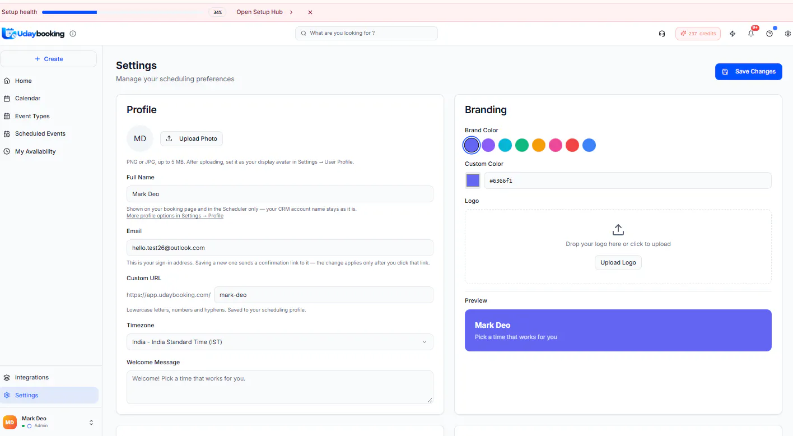Click the MD avatar in sidebar footer
The height and width of the screenshot is (436, 793).
[10, 422]
